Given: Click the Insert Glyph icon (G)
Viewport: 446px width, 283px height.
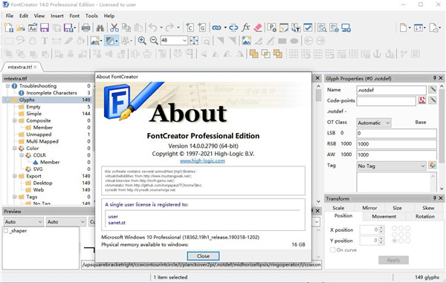Looking at the screenshot, I should [201, 27].
